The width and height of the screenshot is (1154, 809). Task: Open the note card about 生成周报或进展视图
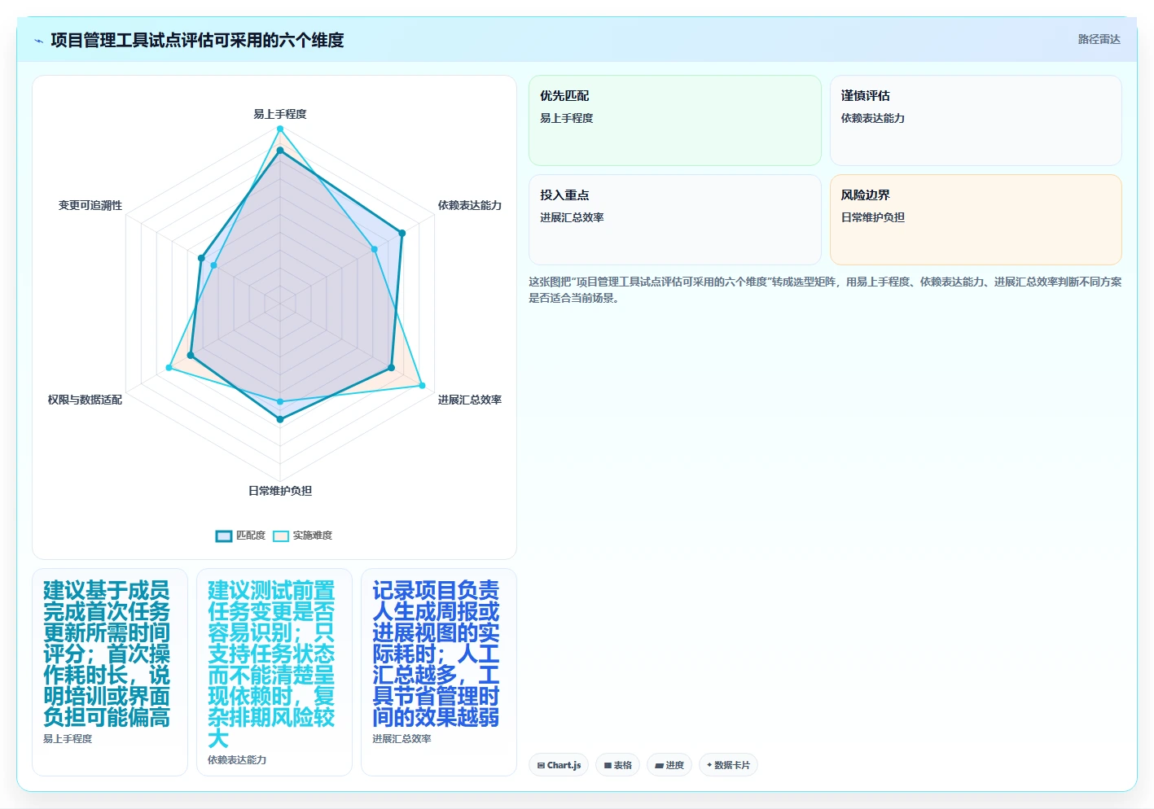(439, 672)
